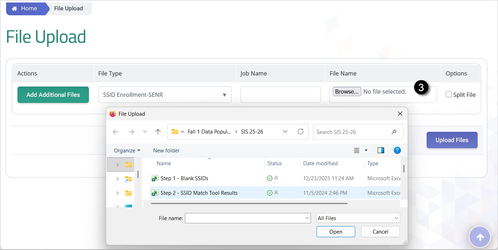Go up one folder level
Image resolution: width=498 pixels, height=250 pixels.
(x=158, y=131)
